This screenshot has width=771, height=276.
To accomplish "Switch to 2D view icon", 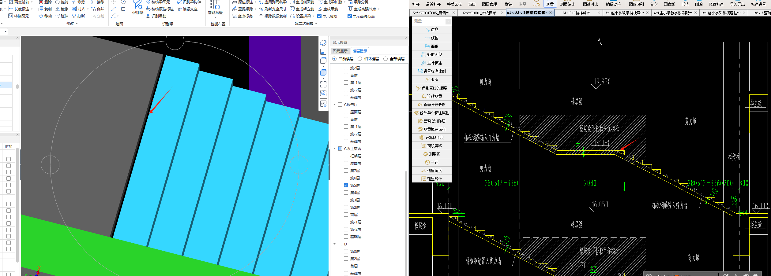I will tap(323, 52).
